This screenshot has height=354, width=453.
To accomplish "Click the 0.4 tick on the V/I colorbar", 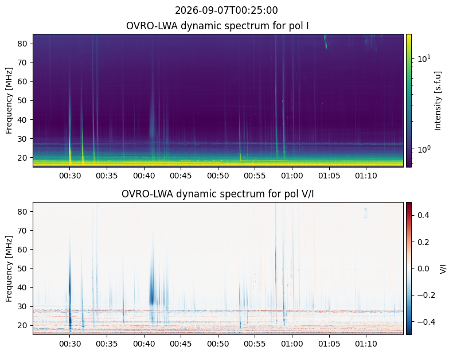I will click(x=423, y=215).
